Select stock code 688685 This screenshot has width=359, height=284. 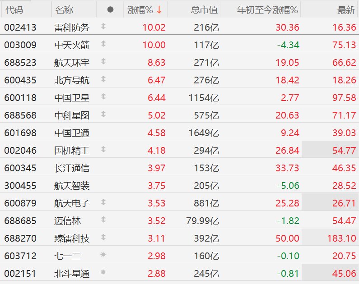coord(20,221)
